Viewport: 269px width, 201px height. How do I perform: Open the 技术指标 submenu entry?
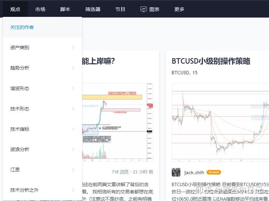(x=42, y=129)
